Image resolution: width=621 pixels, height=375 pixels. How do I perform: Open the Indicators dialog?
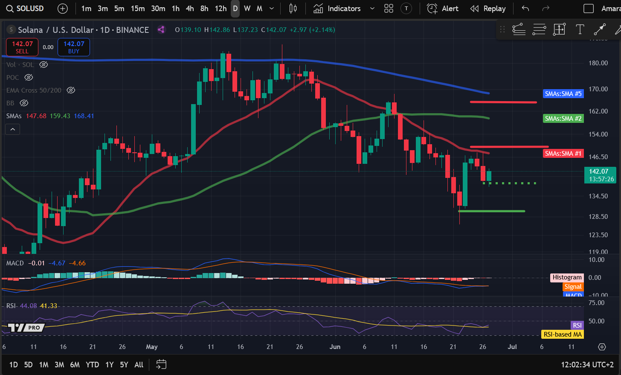[x=337, y=9]
